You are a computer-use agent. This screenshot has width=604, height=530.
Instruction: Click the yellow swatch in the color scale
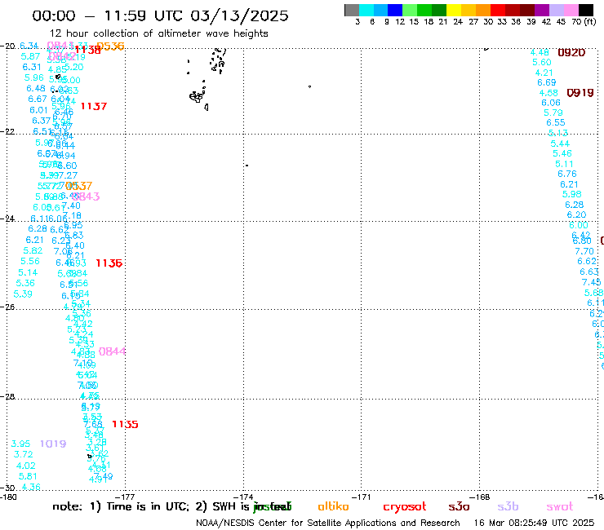[454, 10]
